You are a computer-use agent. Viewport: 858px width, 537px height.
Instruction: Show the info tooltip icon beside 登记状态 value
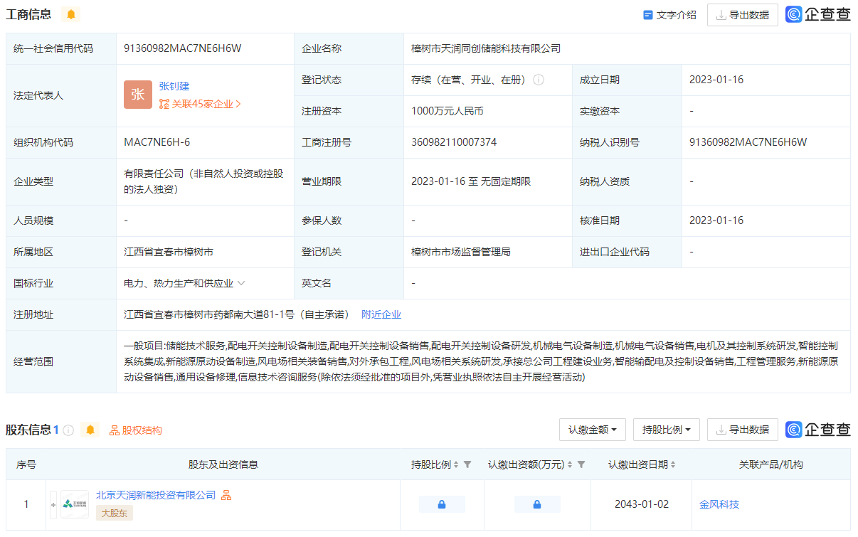point(539,80)
